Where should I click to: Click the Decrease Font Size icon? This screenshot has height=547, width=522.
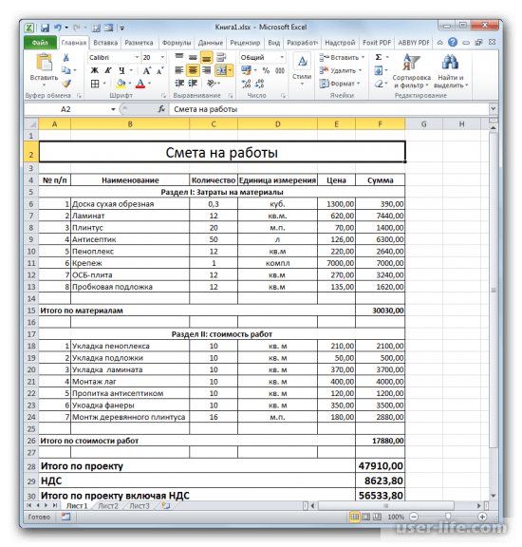click(x=159, y=71)
